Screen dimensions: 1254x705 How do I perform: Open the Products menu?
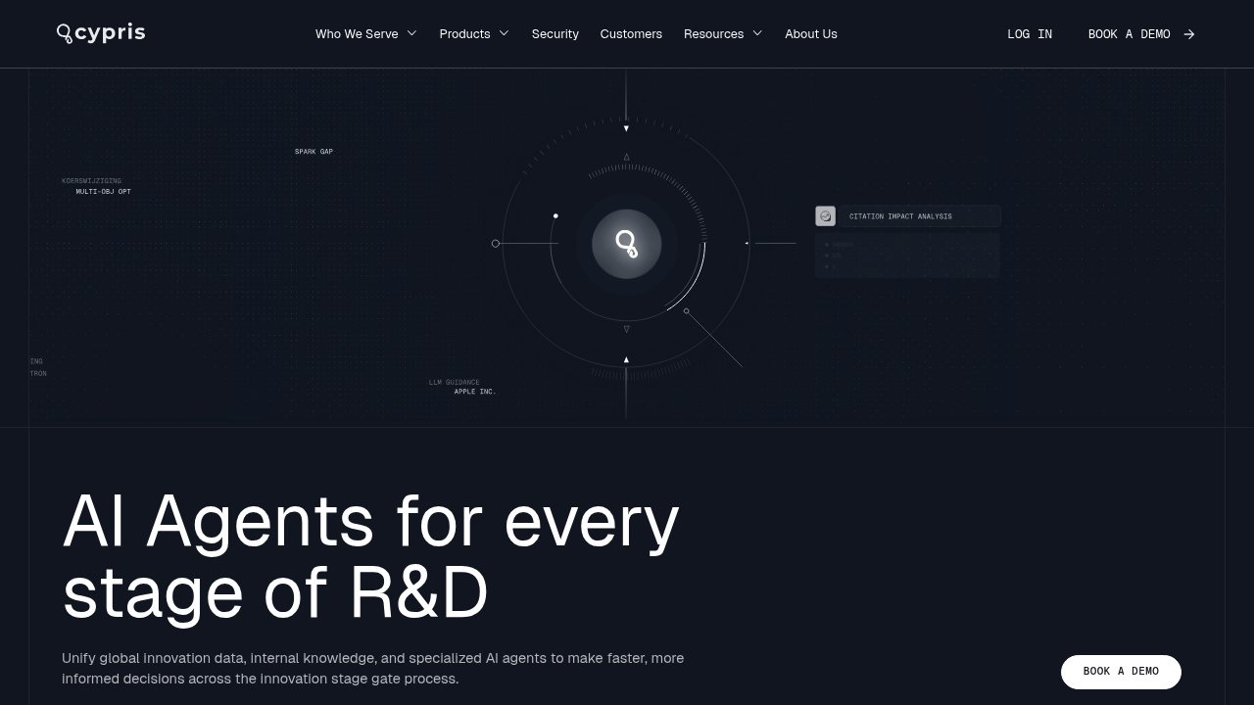pyautogui.click(x=464, y=34)
